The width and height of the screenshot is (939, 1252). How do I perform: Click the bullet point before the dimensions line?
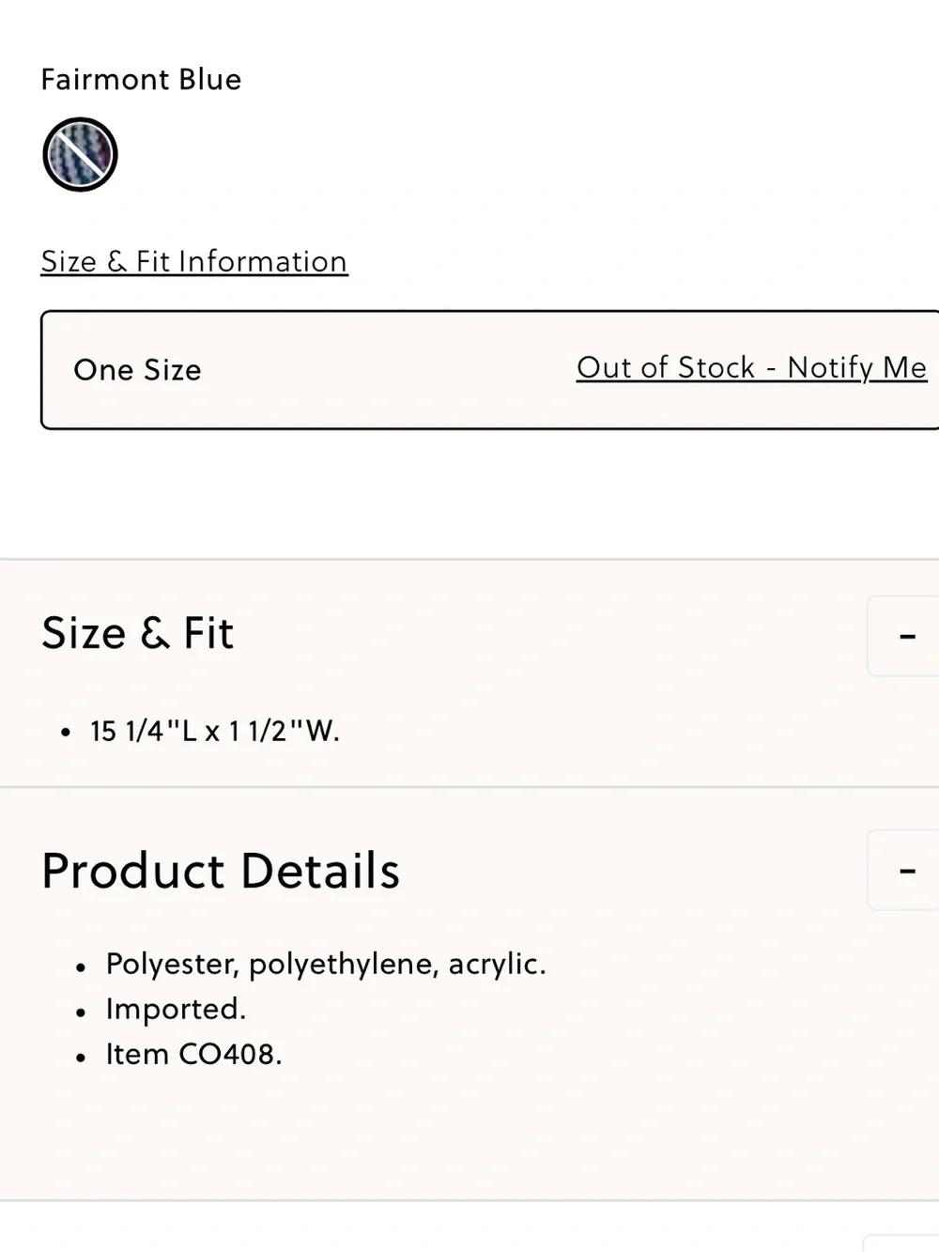(x=65, y=733)
